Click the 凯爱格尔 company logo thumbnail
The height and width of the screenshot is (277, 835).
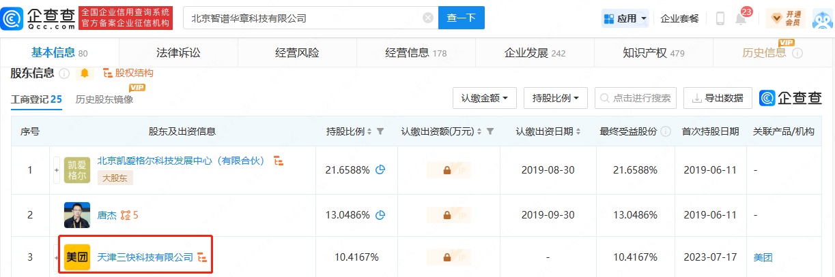[x=77, y=169]
